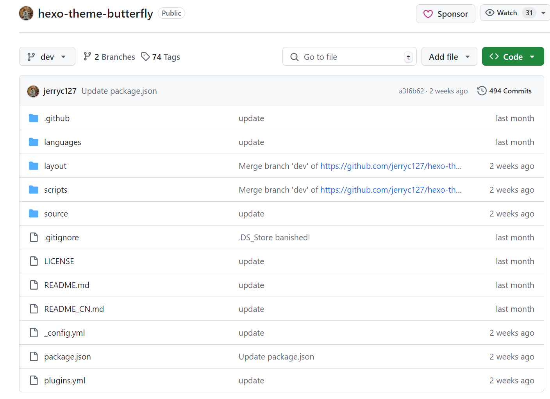Click the Sponsor button

[x=446, y=14]
